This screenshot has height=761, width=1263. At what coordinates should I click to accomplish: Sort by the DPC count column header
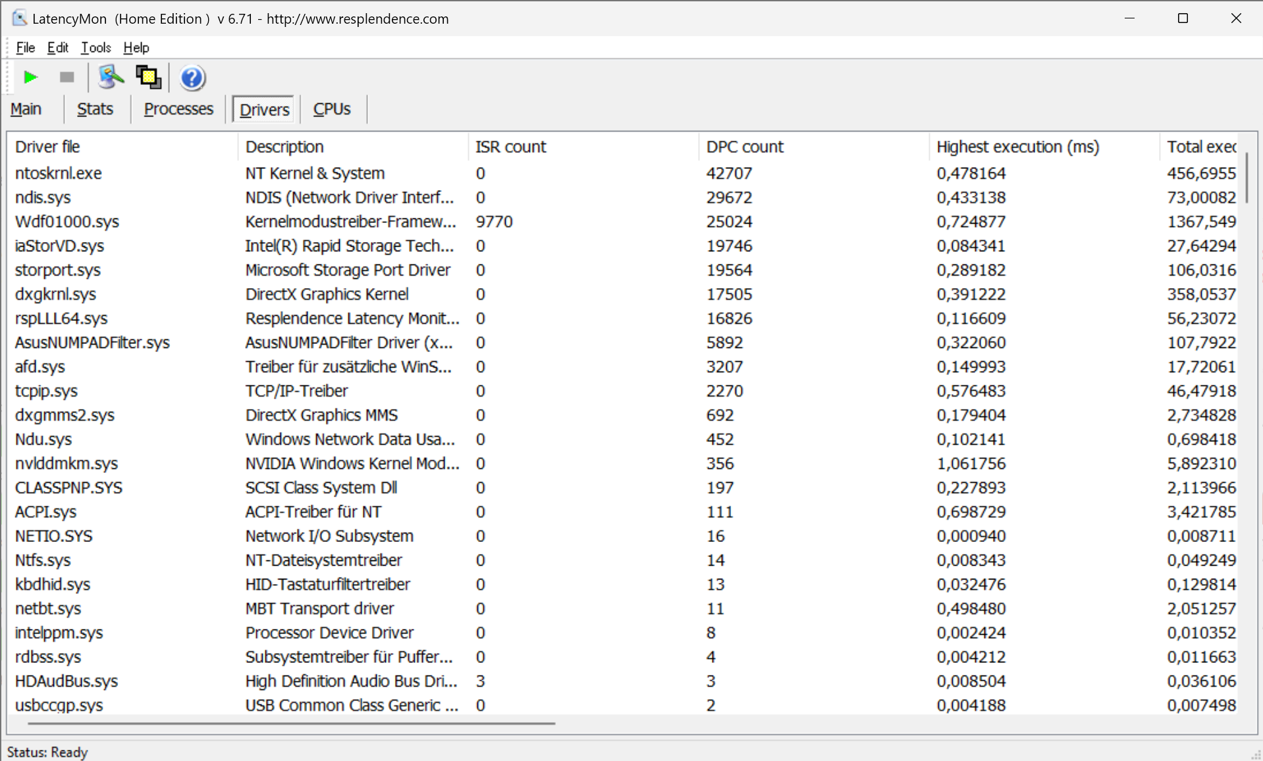(744, 147)
